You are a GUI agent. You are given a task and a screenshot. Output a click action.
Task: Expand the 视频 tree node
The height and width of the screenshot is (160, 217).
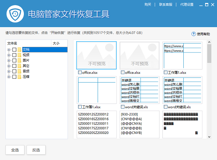click(9, 55)
